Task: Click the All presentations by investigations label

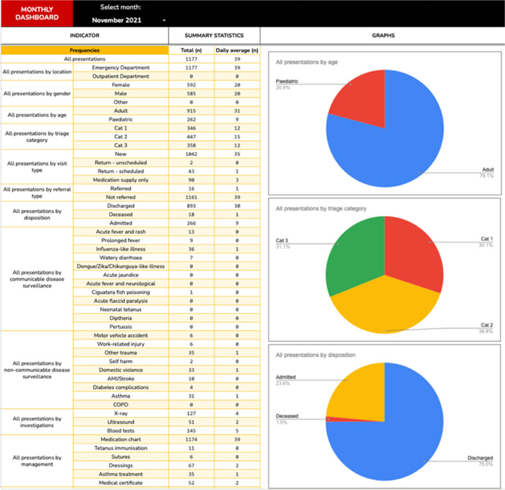Action: pyautogui.click(x=37, y=422)
